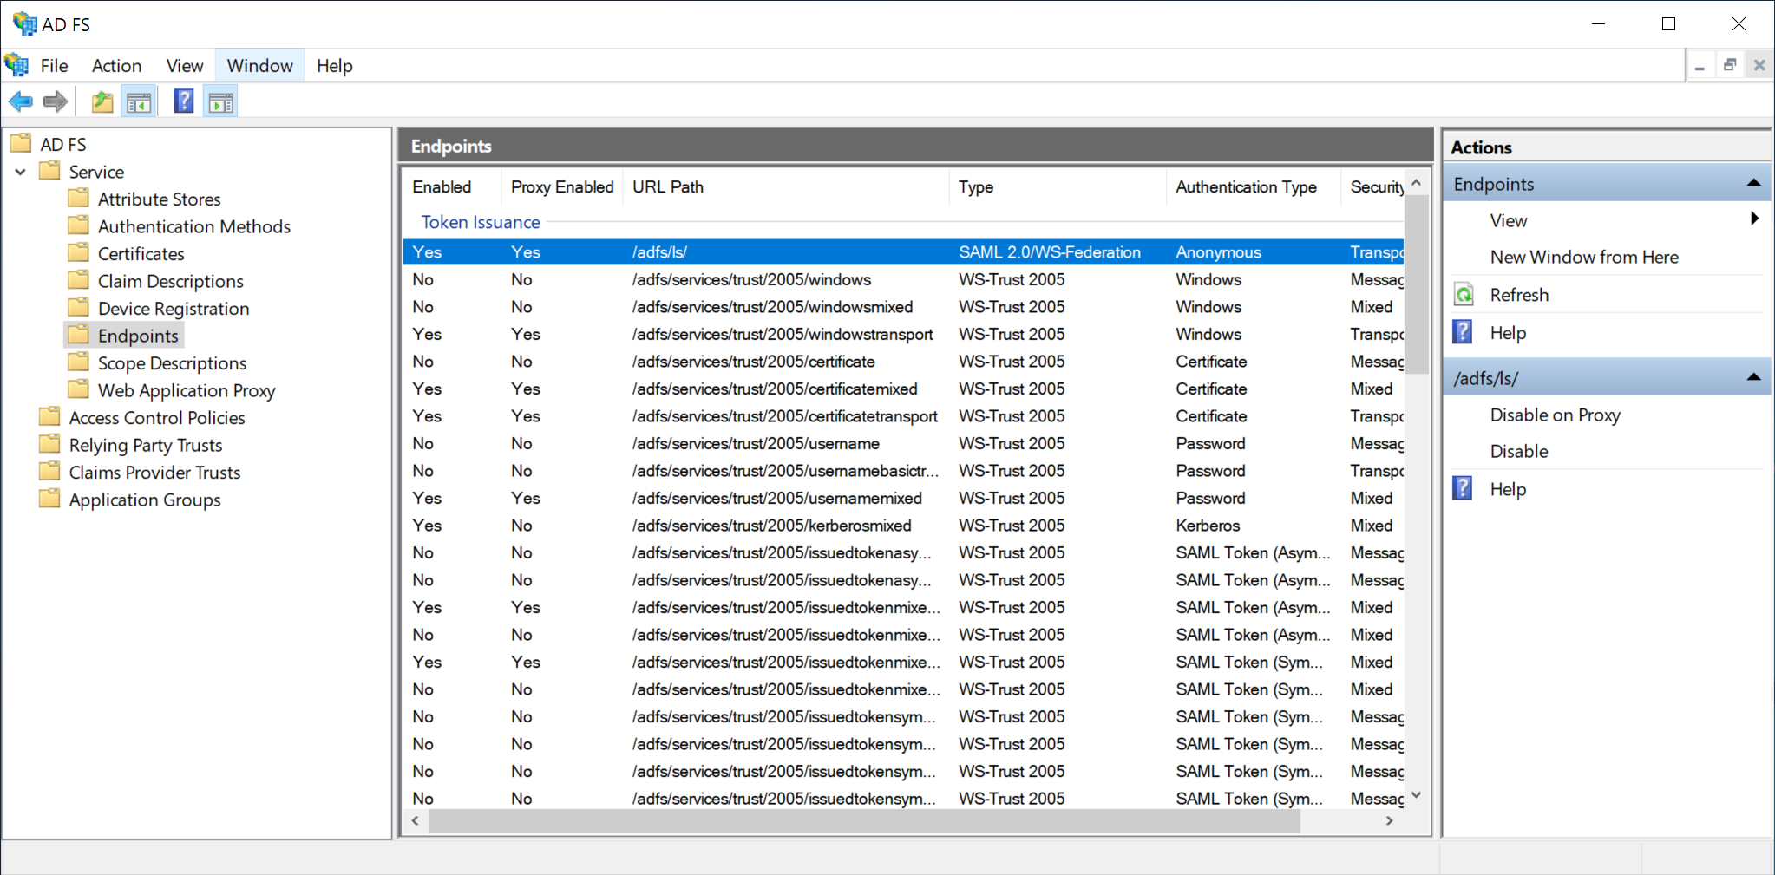Screen dimensions: 1775x875
Task: Collapse the Service tree node
Action: [21, 172]
